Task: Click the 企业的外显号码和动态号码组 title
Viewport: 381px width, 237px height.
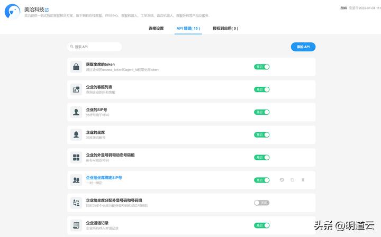Action: [x=110, y=155]
